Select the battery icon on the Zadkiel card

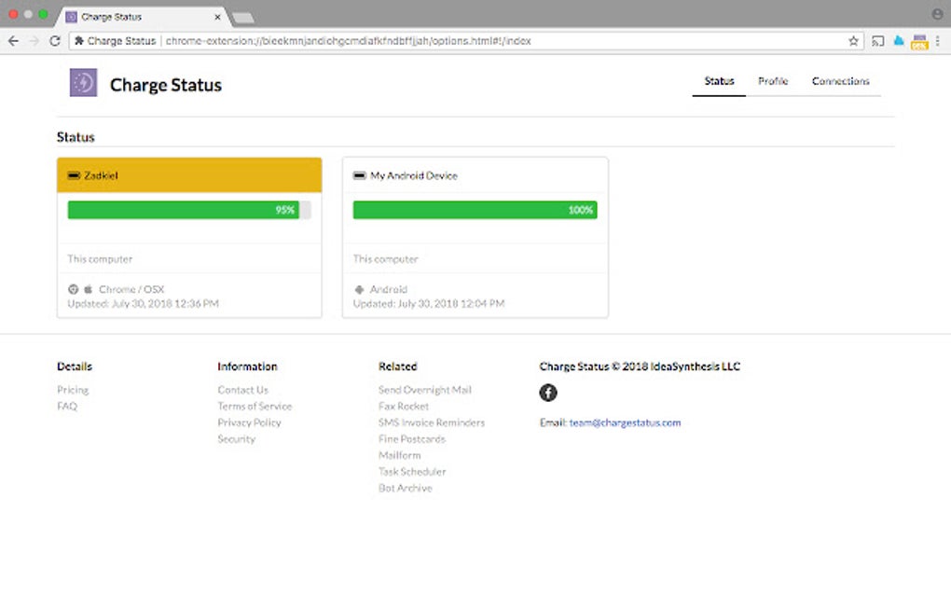[x=76, y=174]
